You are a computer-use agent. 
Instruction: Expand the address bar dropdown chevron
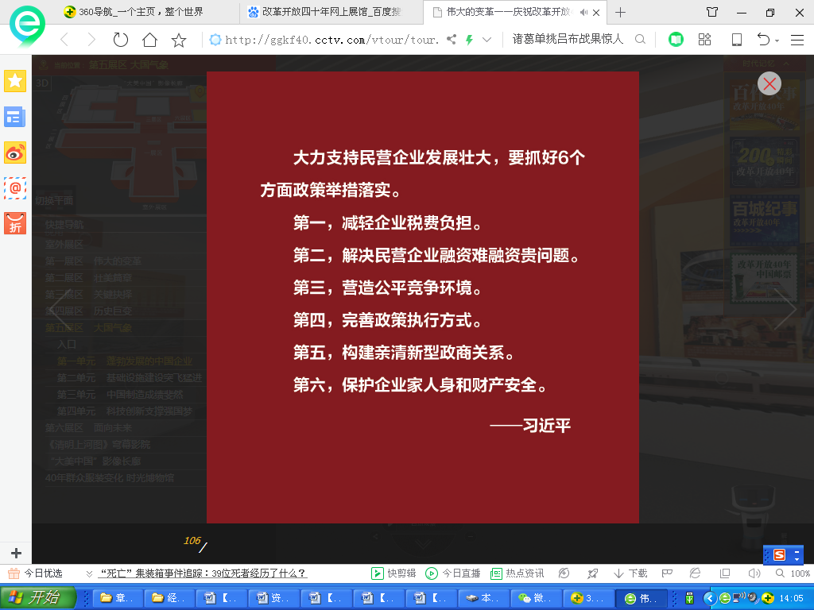click(487, 40)
